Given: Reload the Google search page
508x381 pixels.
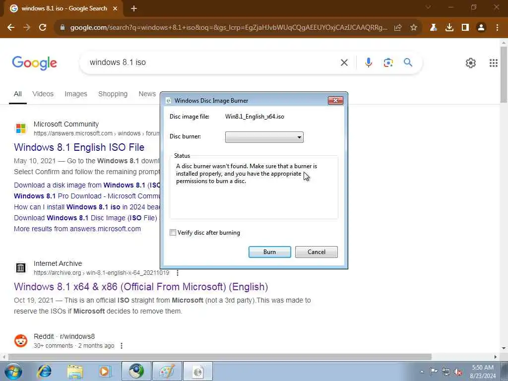Looking at the screenshot, I should pos(43,28).
